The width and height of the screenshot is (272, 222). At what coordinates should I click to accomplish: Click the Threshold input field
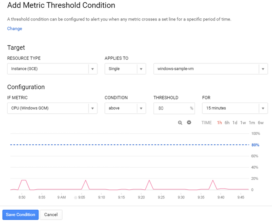click(171, 108)
